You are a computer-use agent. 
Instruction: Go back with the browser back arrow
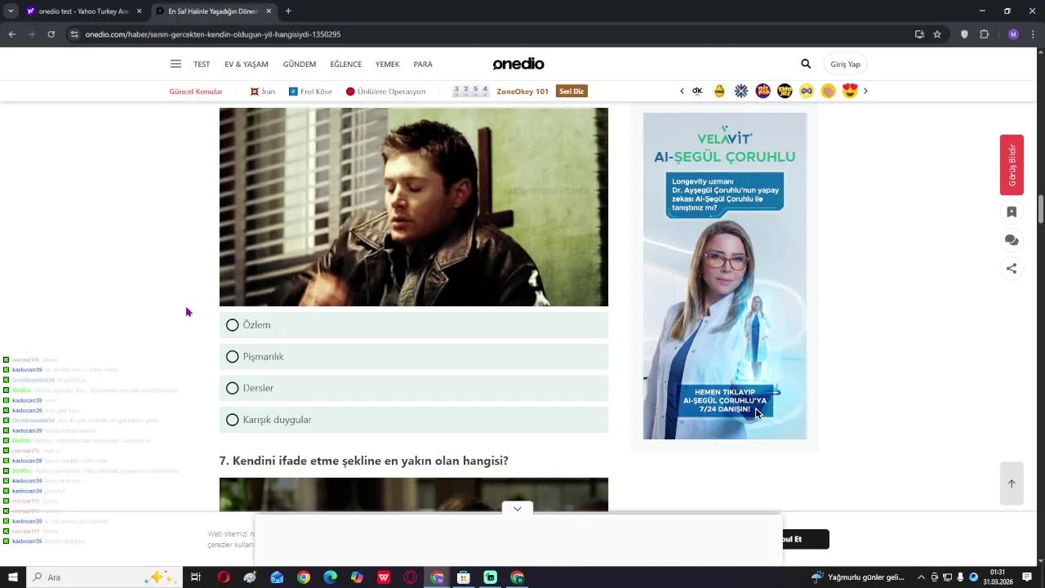pyautogui.click(x=11, y=34)
